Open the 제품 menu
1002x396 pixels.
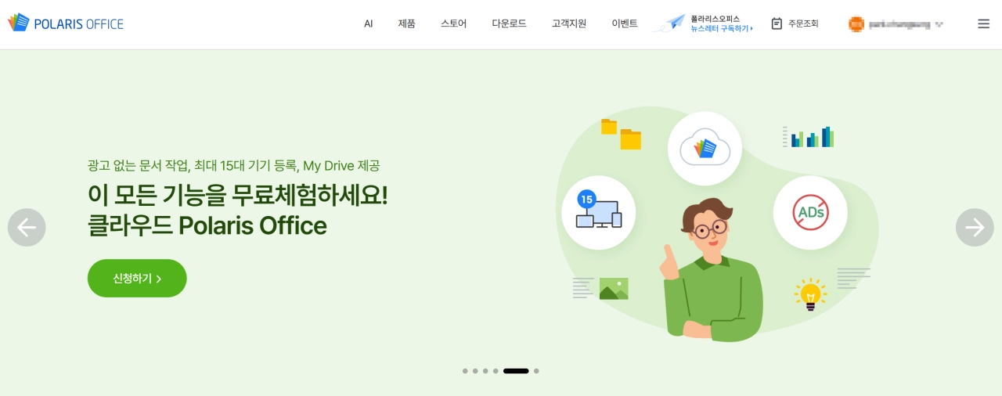tap(407, 23)
